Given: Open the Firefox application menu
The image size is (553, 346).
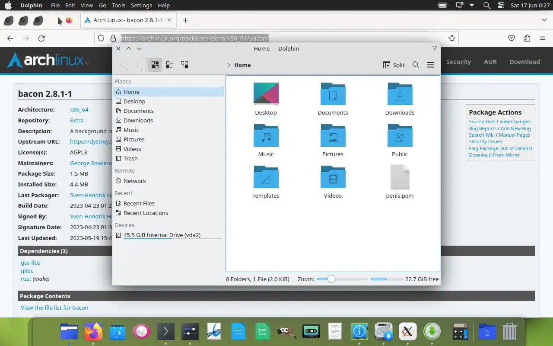Looking at the screenshot, I should (x=543, y=38).
